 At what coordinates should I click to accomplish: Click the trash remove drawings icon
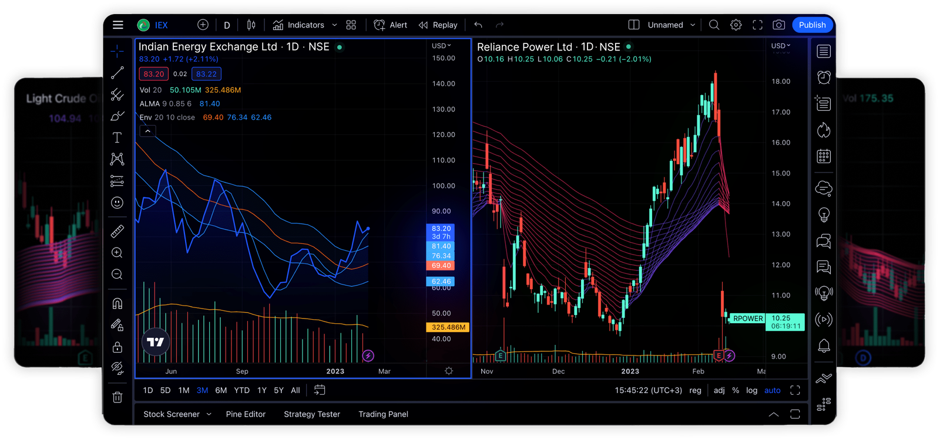click(117, 397)
